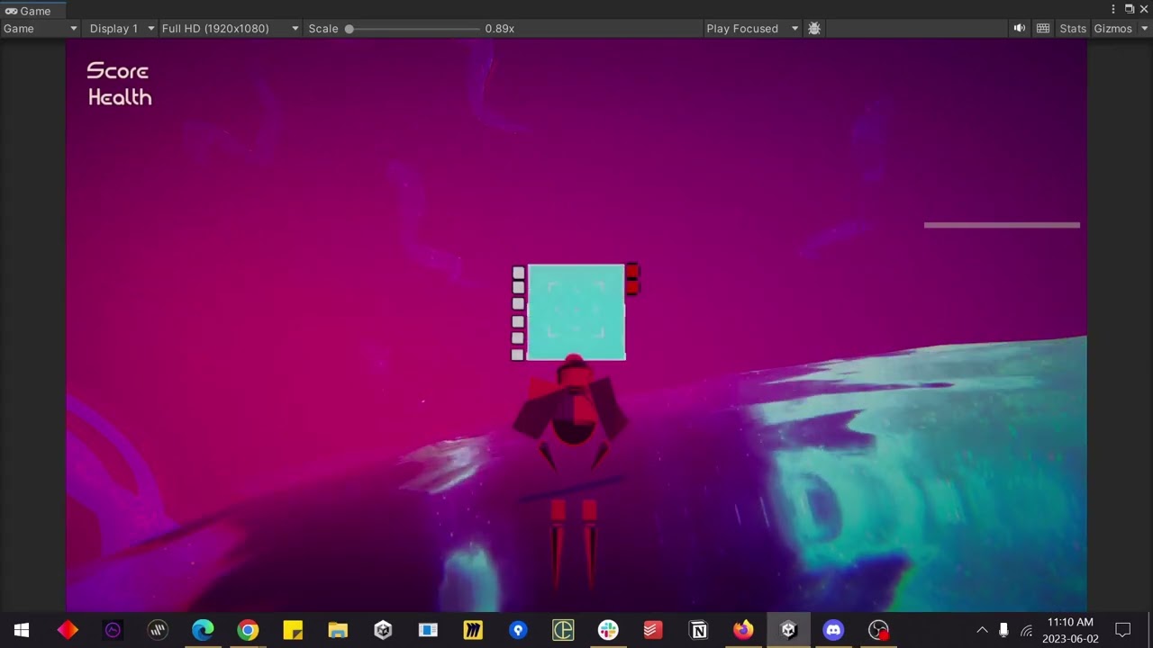Open the notifications panel via taskbar clock
This screenshot has width=1153, height=648.
pyautogui.click(x=1071, y=628)
